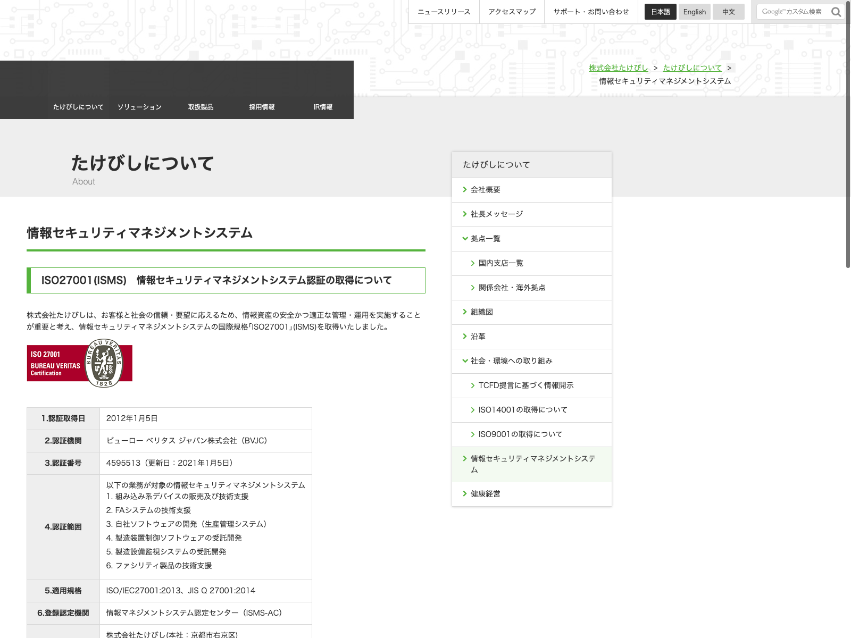The height and width of the screenshot is (638, 851).
Task: Switch site language to English
Action: point(694,12)
